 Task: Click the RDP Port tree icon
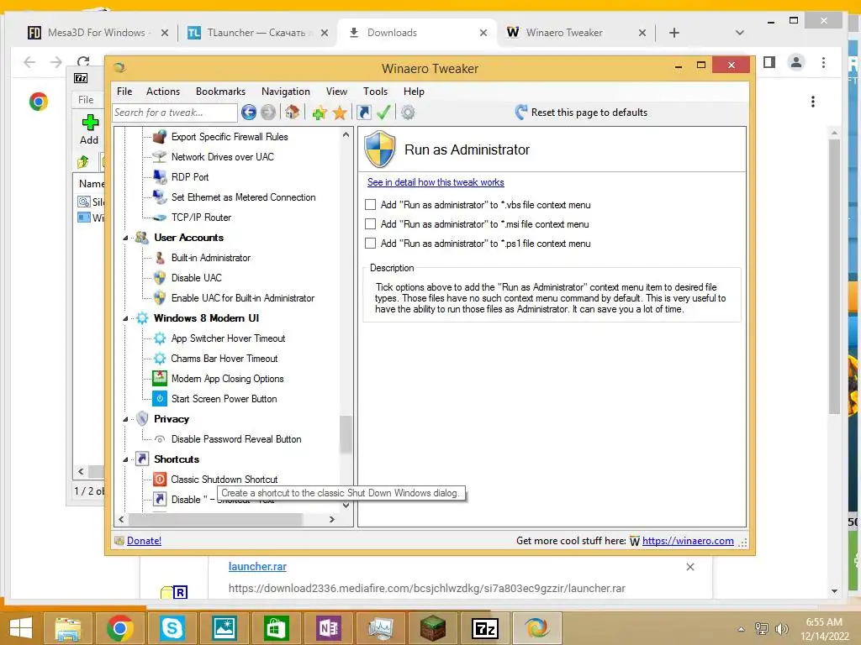pos(159,176)
